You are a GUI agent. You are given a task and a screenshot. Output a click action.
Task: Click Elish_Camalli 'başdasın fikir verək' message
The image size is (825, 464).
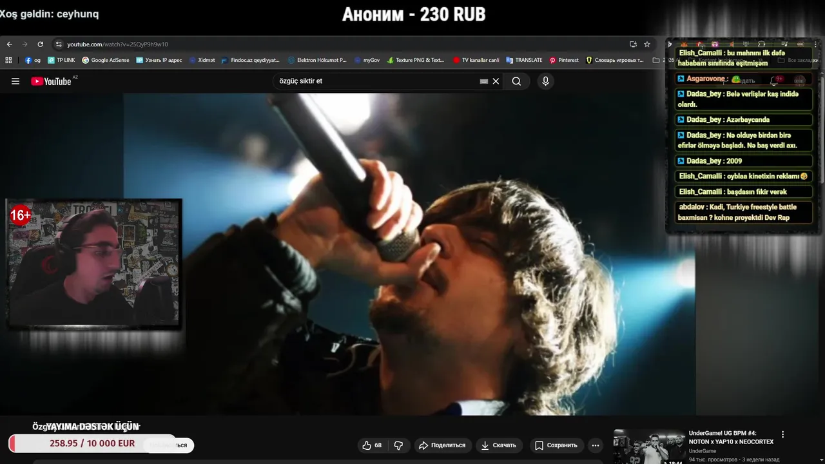[x=744, y=192]
